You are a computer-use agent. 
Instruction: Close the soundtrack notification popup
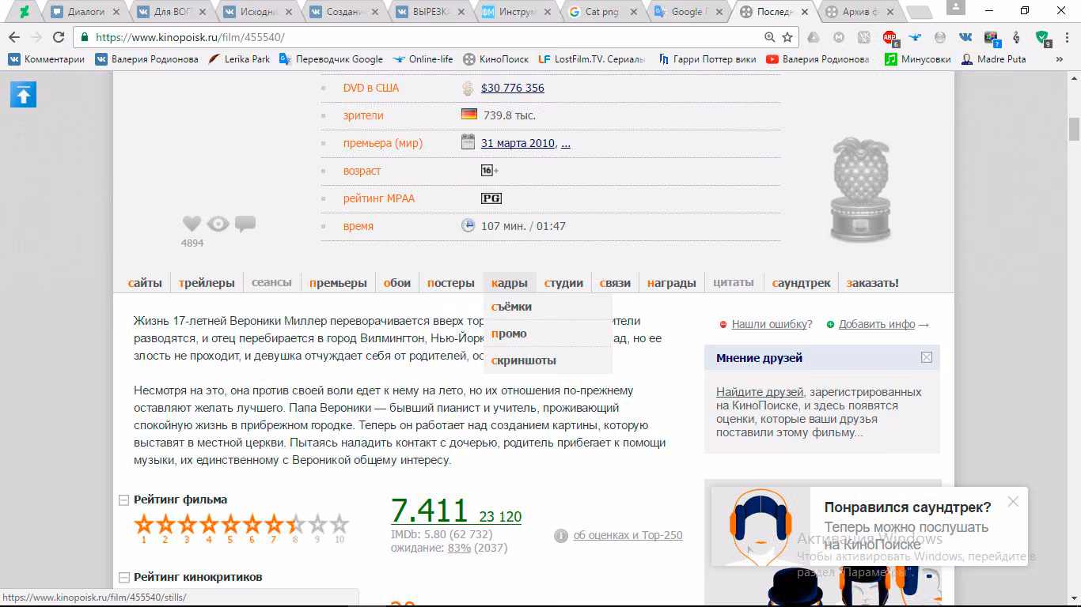tap(1013, 501)
